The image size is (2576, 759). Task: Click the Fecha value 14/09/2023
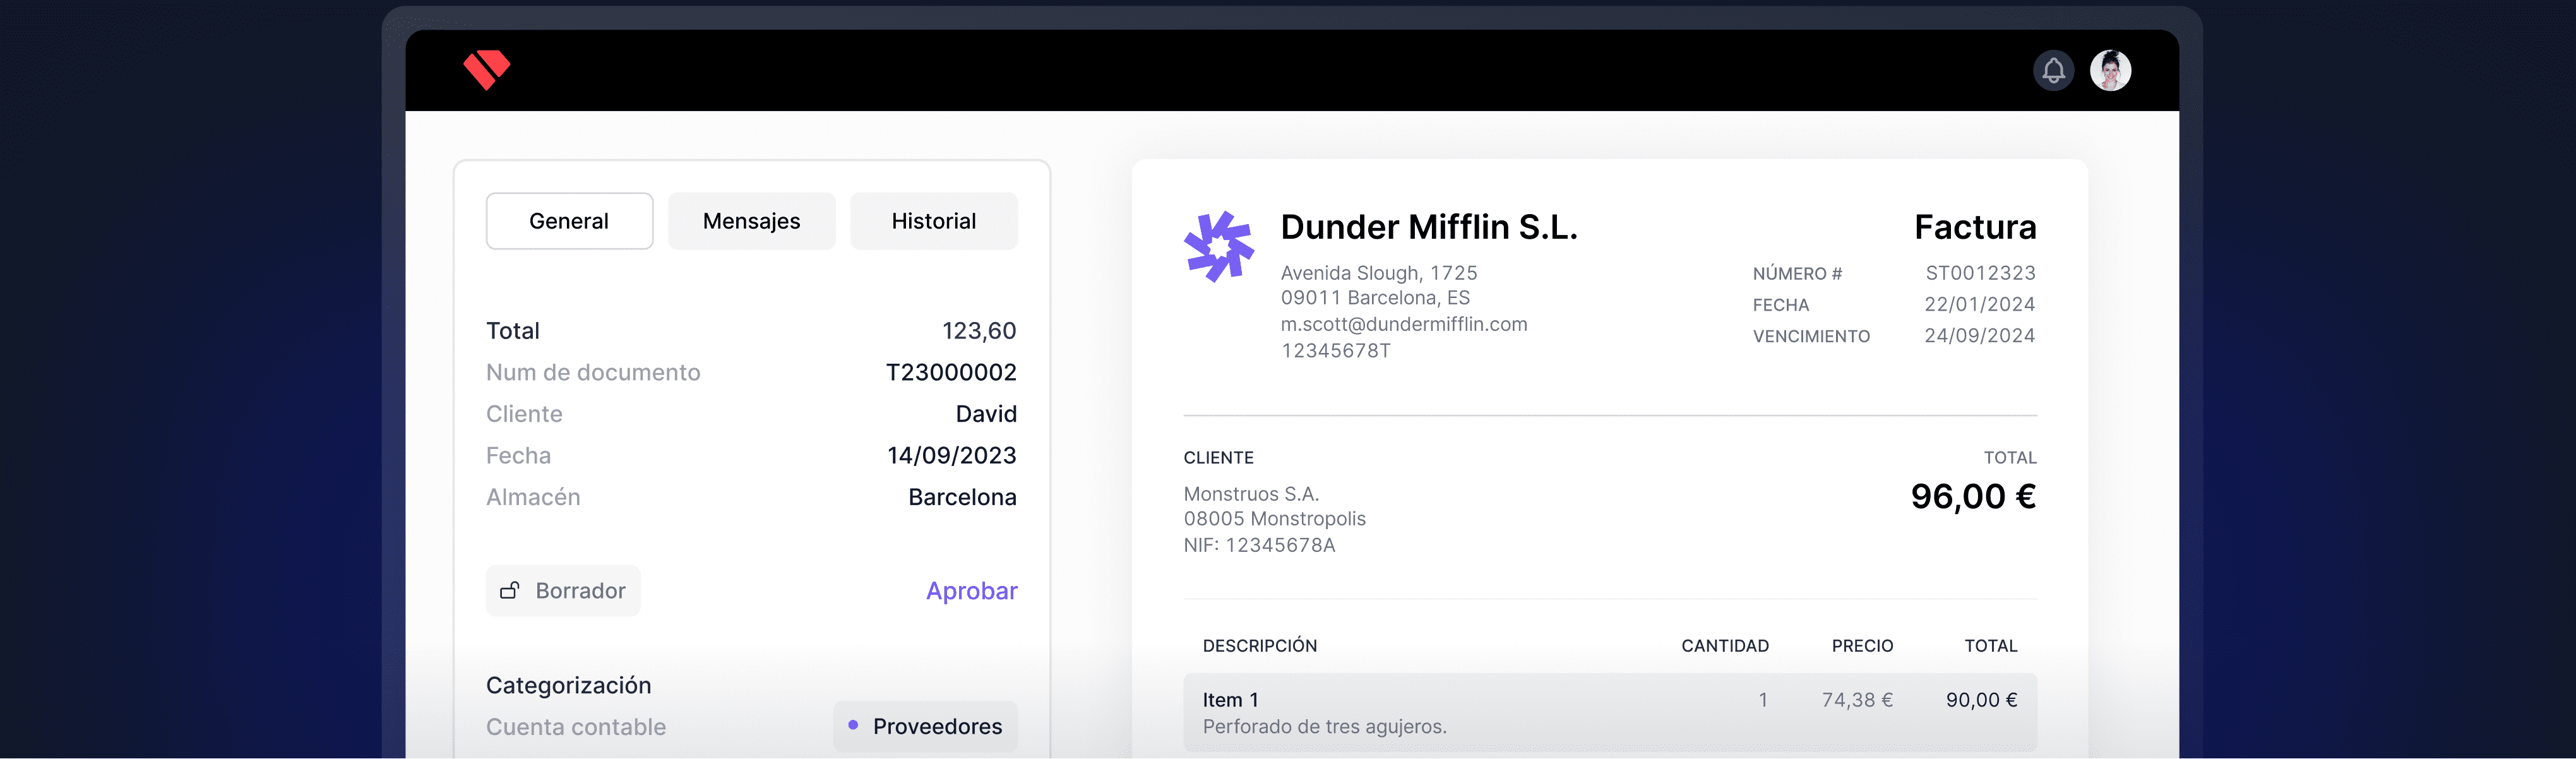(951, 456)
